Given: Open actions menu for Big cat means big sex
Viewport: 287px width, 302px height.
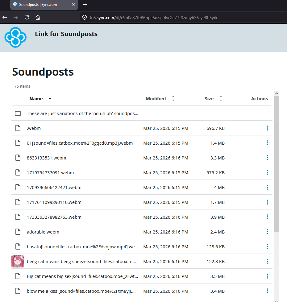Looking at the screenshot, I should [x=267, y=276].
